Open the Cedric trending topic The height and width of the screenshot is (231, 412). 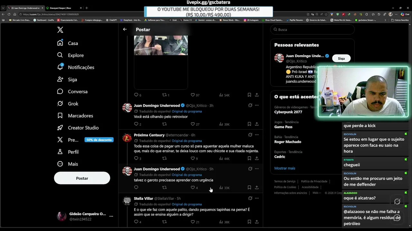click(x=280, y=157)
